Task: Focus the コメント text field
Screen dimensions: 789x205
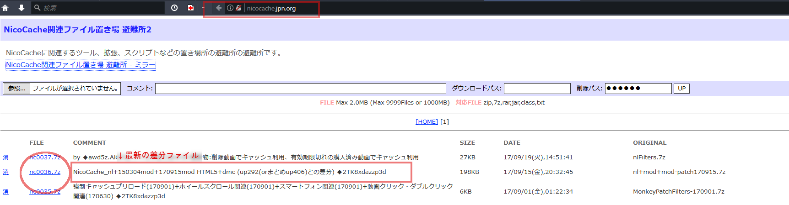Action: [300, 88]
